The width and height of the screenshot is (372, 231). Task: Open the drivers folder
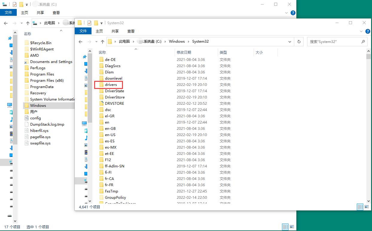111,84
